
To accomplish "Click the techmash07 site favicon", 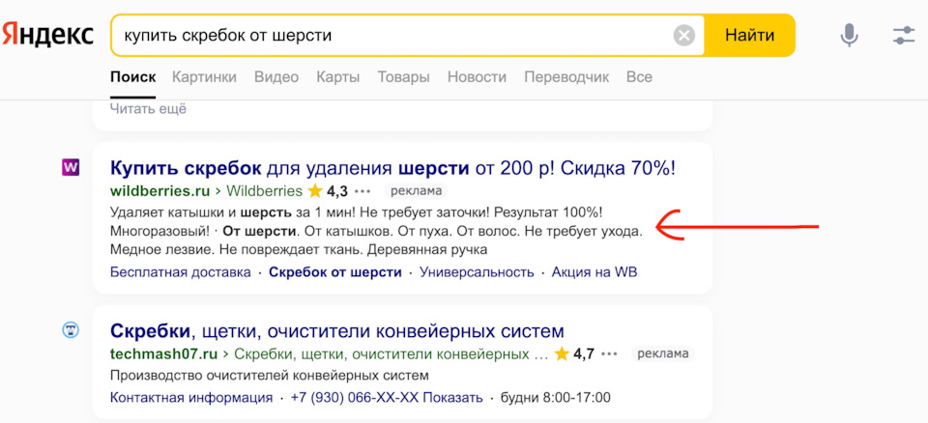I will coord(71,330).
